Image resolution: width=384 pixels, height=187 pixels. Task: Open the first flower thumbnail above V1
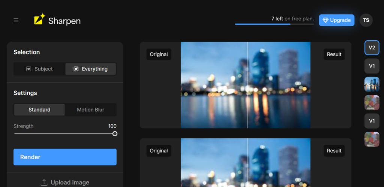pyautogui.click(x=372, y=103)
